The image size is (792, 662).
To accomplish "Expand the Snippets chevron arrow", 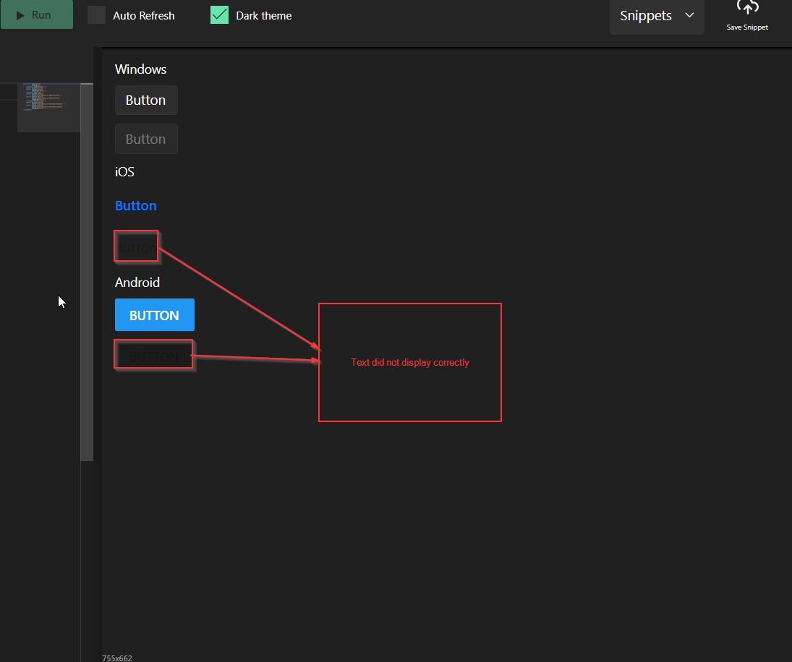I will tap(689, 15).
